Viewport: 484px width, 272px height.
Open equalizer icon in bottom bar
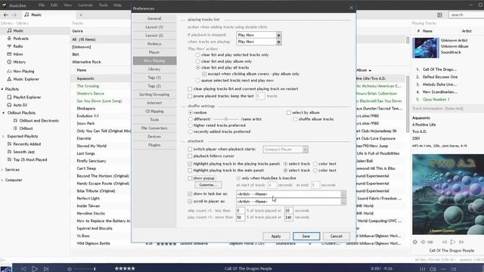pyautogui.click(x=423, y=269)
